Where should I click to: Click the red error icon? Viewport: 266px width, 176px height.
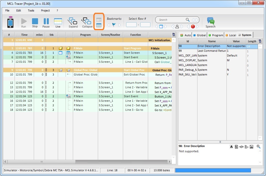coord(193,26)
